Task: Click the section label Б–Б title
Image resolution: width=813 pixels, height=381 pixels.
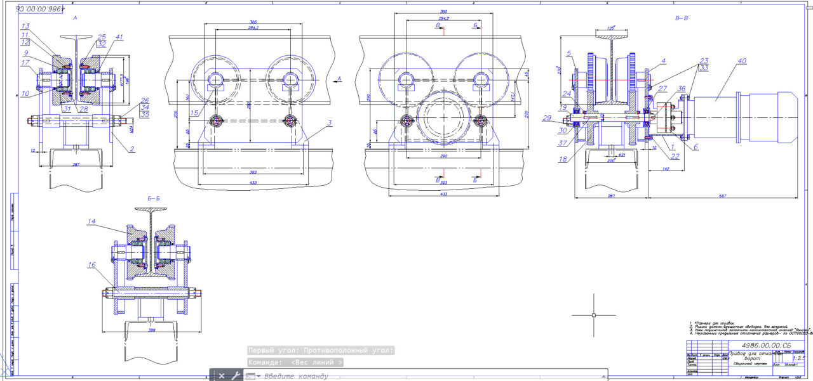Action: click(x=153, y=198)
